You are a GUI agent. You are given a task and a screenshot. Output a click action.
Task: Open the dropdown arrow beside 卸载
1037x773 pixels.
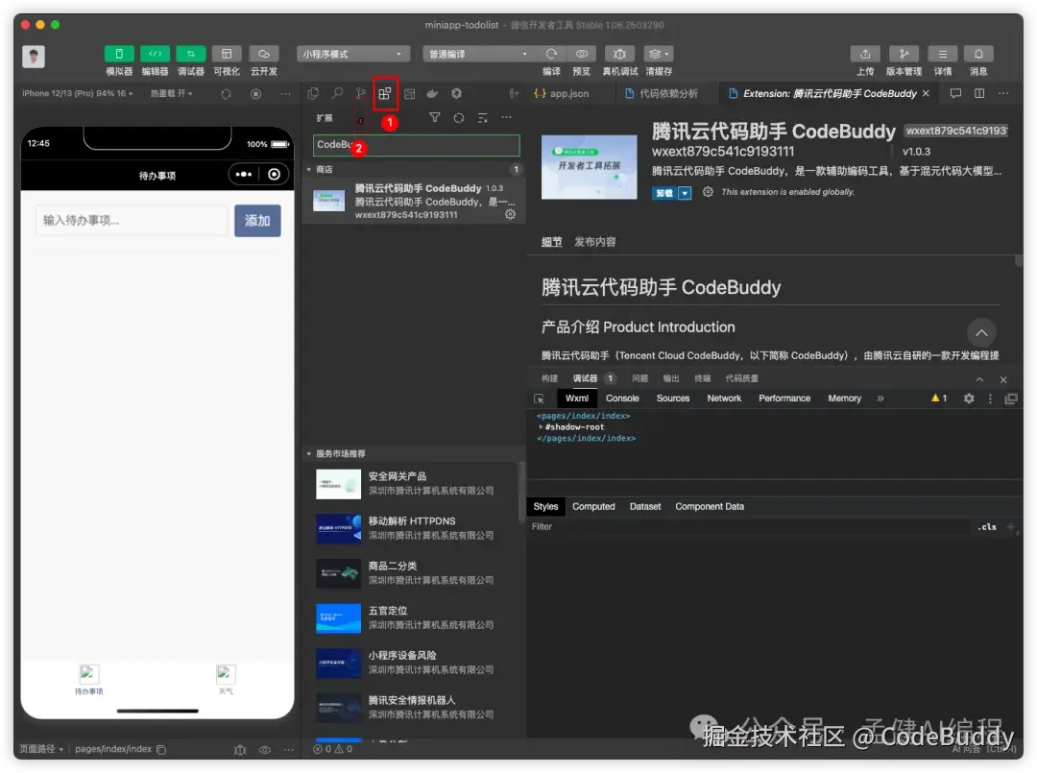point(685,193)
